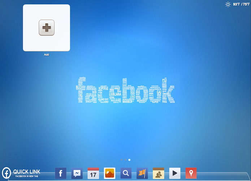Screen dimensions: 251x181
Task: Open the friends contacts icon
Action: [x=159, y=173]
